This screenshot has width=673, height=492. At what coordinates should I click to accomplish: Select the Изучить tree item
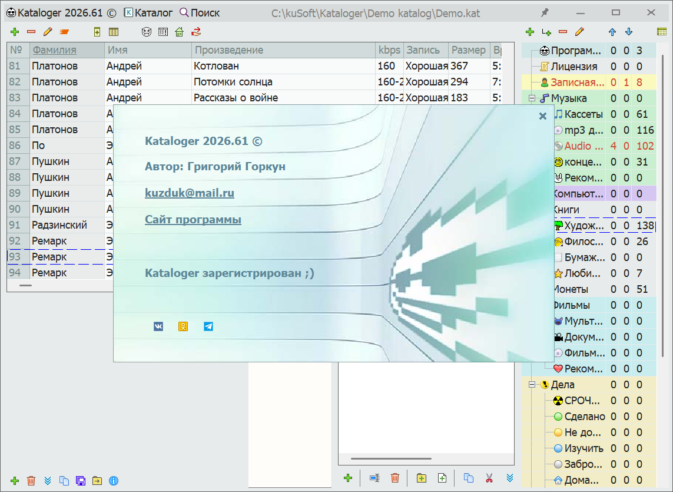coord(584,448)
